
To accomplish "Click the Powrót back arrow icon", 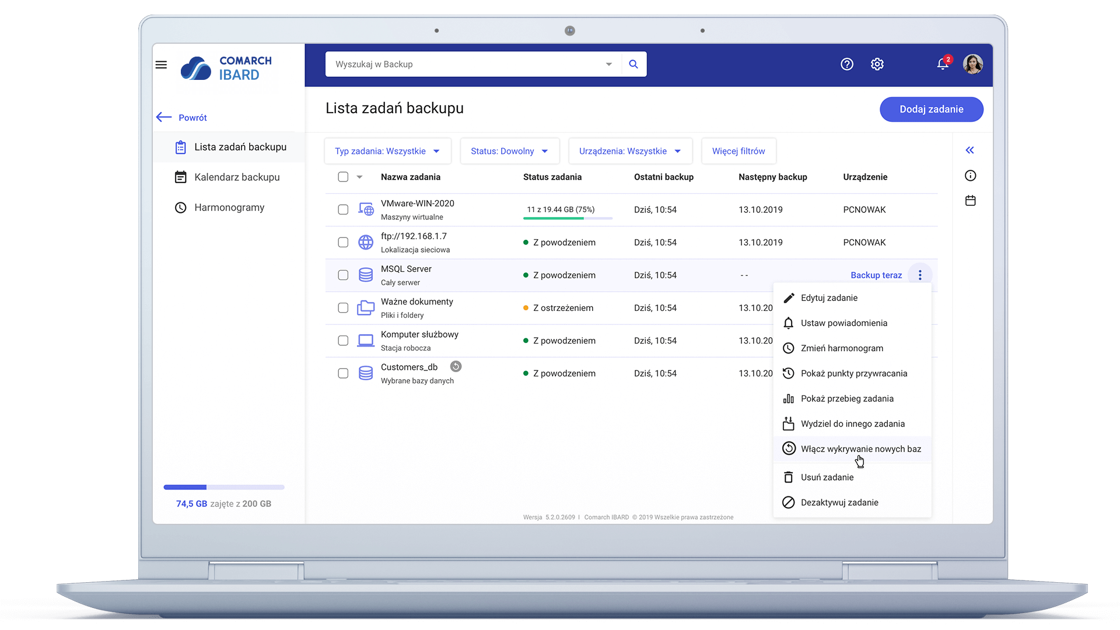I will (164, 117).
